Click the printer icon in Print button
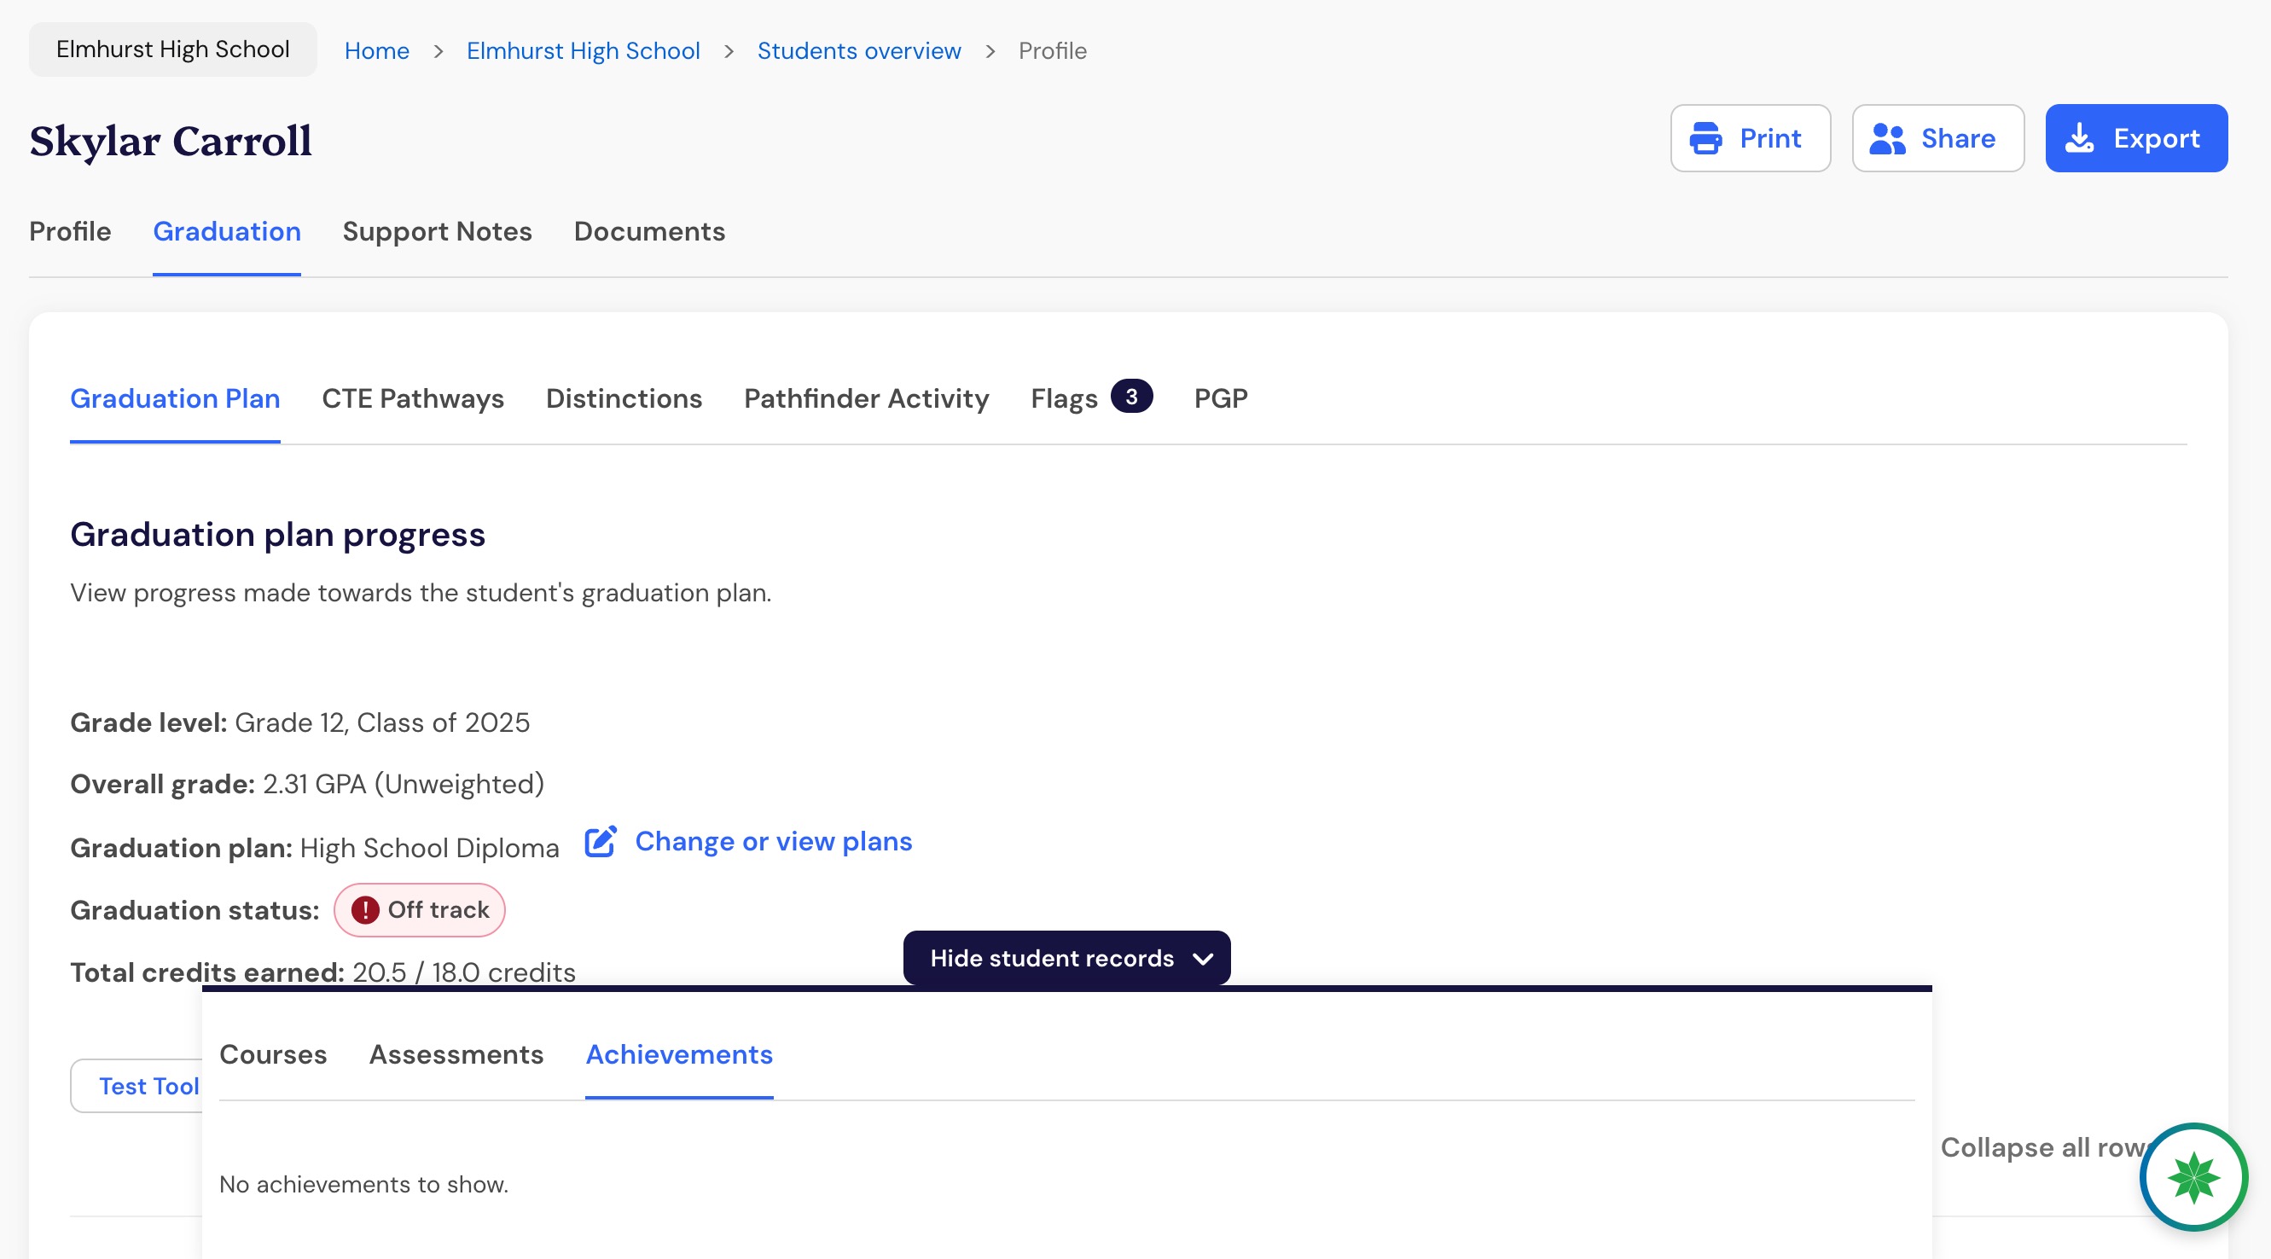Image resolution: width=2271 pixels, height=1259 pixels. point(1705,138)
